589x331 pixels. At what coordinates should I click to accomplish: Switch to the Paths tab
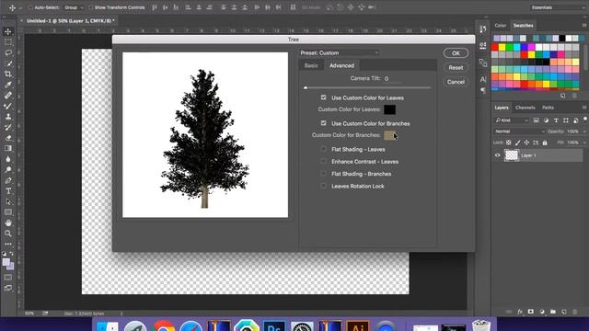pos(548,108)
